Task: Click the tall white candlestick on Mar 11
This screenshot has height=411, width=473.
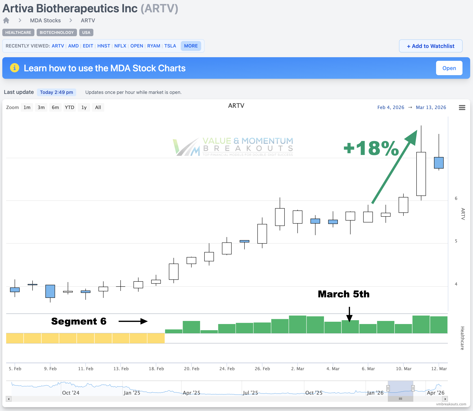Action: point(421,174)
